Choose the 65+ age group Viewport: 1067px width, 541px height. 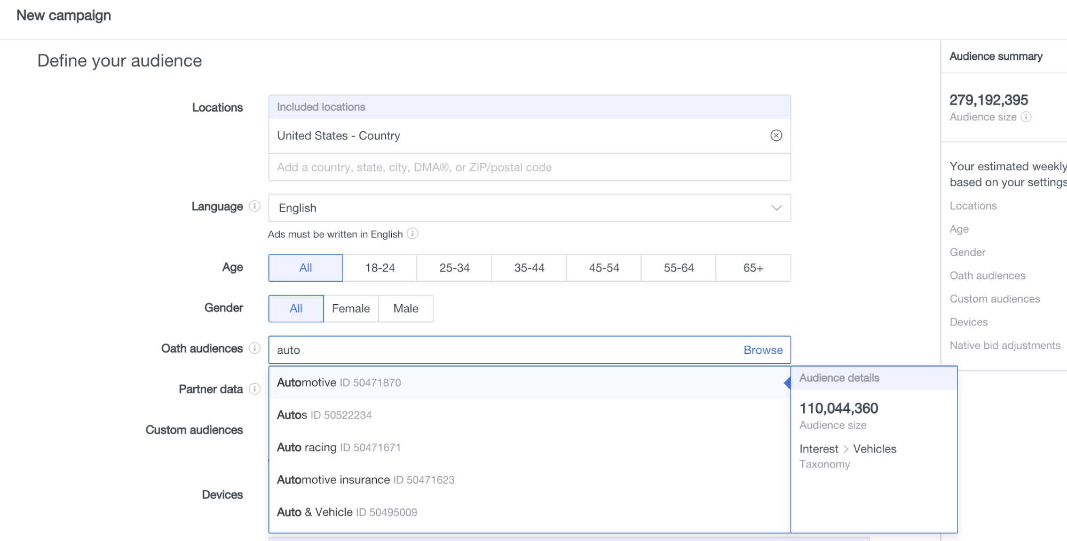coord(753,268)
